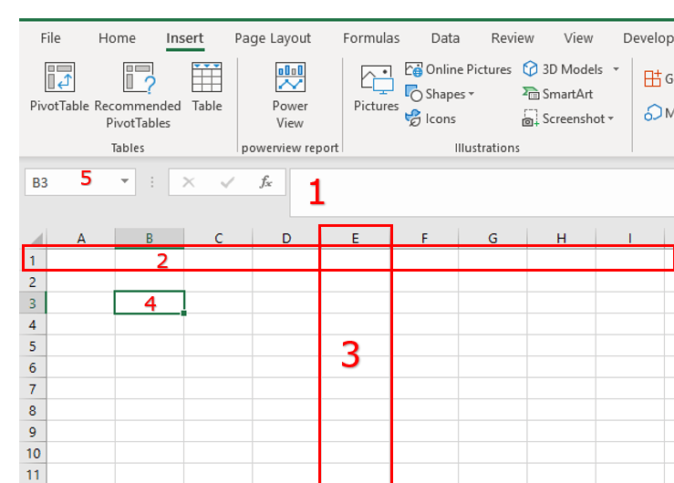
Task: Open the Review tab
Action: pyautogui.click(x=513, y=38)
